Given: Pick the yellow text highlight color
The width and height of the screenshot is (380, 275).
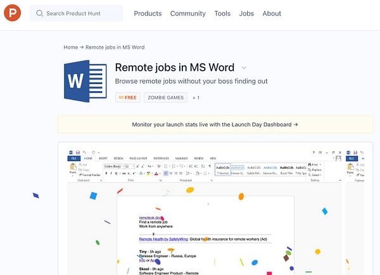Looking at the screenshot, I should [x=148, y=173].
